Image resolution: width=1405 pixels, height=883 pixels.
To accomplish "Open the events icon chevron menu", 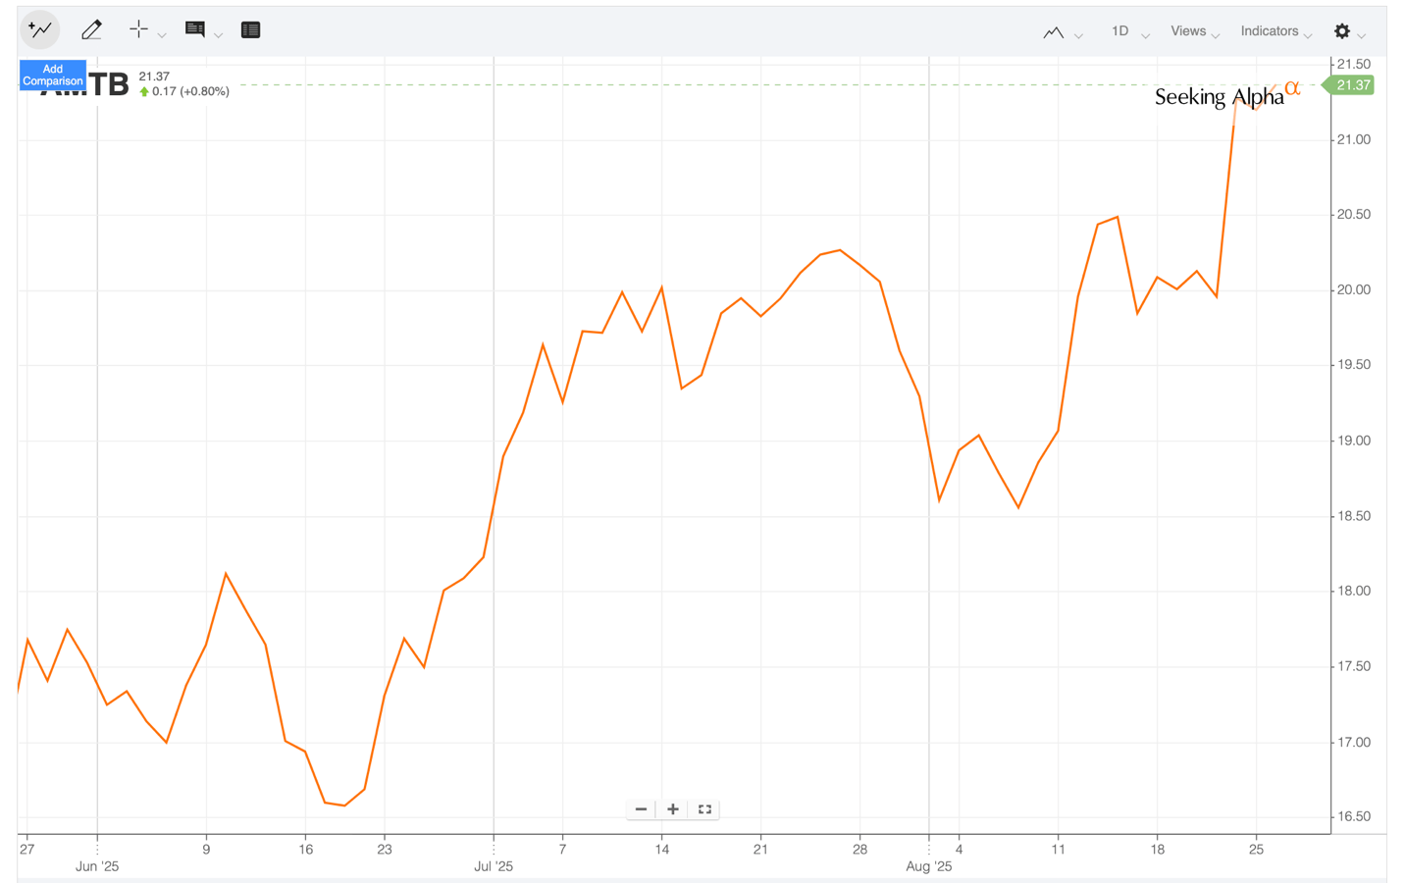I will click(x=218, y=32).
